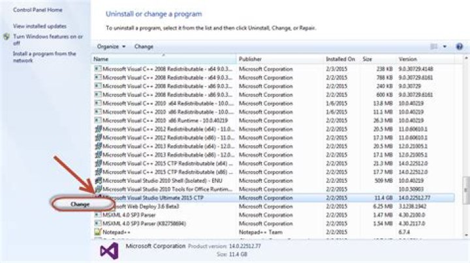Click the vertical scrollbar thumb
Image resolution: width=470 pixels, height=263 pixels.
click(x=466, y=190)
